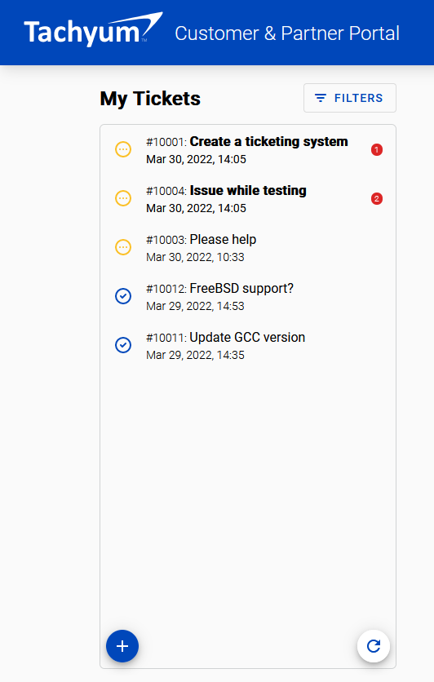Open the FreeBSD support? ticket
Image resolution: width=434 pixels, height=682 pixels.
248,297
